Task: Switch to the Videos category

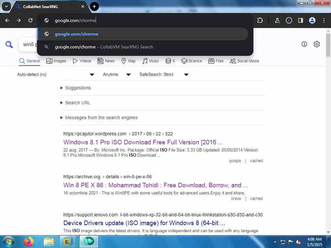Action: pos(82,61)
